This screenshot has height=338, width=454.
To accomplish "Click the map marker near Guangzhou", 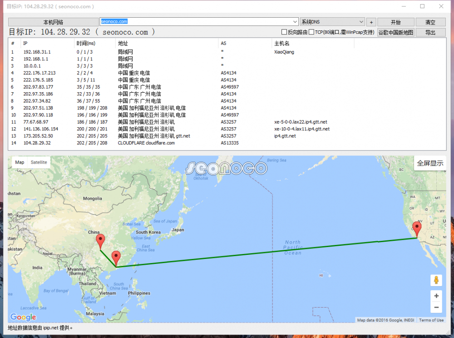I will 116,258.
